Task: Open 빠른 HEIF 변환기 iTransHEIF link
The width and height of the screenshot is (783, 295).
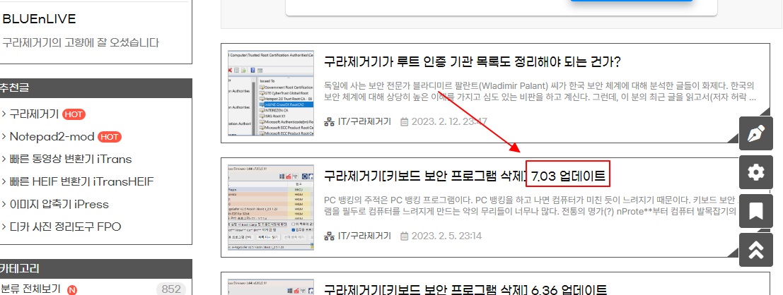Action: pyautogui.click(x=81, y=181)
